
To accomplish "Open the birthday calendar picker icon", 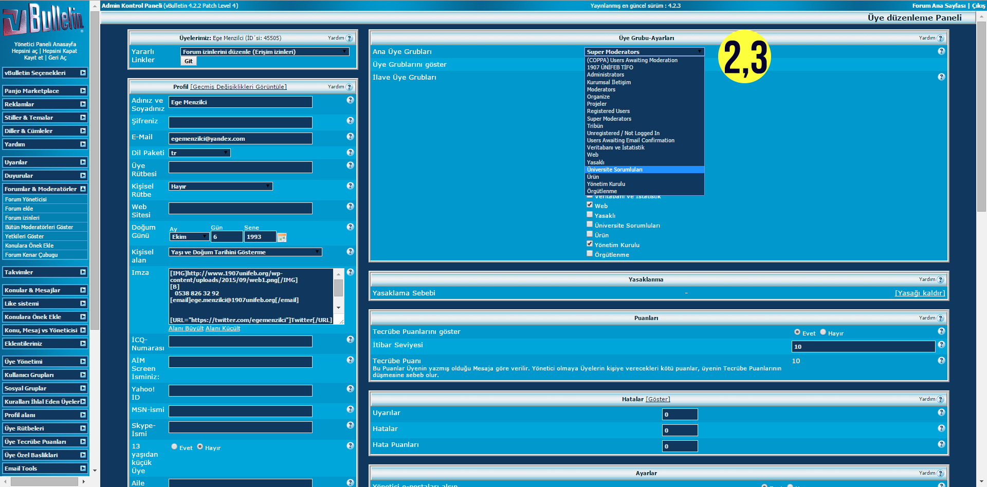I will [x=282, y=237].
